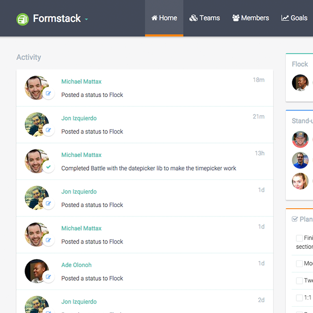
Task: Click 'Completed Battle with the datepicker lib' text
Action: coord(149,168)
